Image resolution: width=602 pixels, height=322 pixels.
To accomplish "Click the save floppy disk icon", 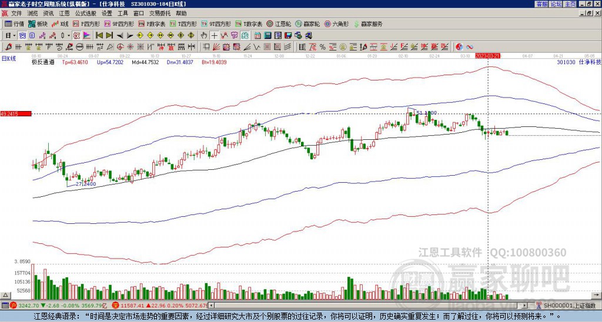I will (288, 36).
